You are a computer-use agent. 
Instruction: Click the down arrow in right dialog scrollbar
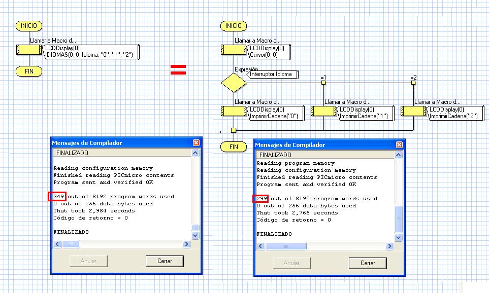pos(398,238)
